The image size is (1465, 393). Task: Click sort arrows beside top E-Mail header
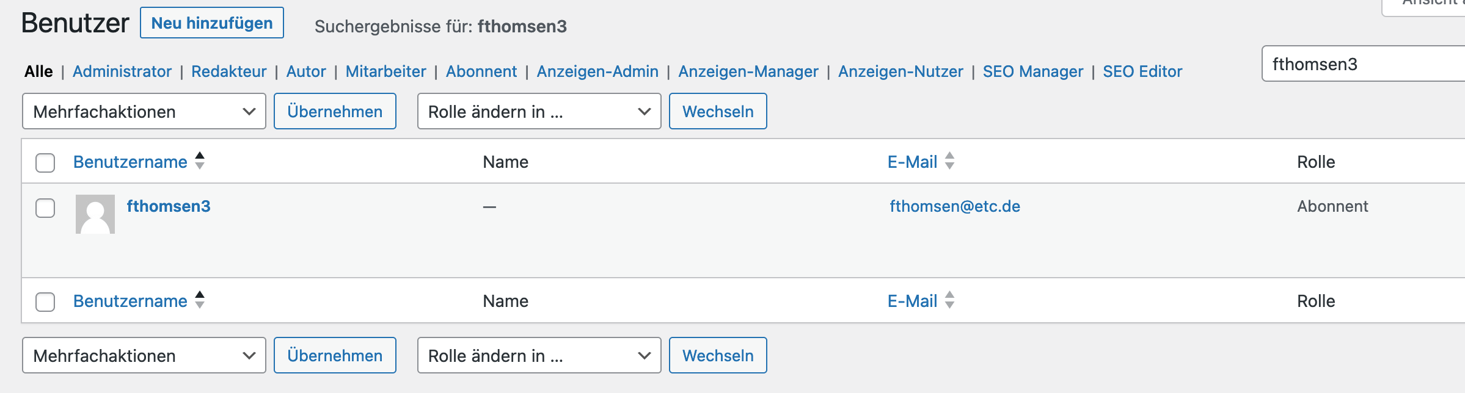pos(949,161)
